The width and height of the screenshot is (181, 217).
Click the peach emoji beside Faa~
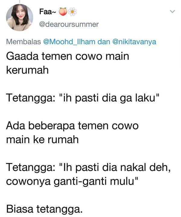63,12
